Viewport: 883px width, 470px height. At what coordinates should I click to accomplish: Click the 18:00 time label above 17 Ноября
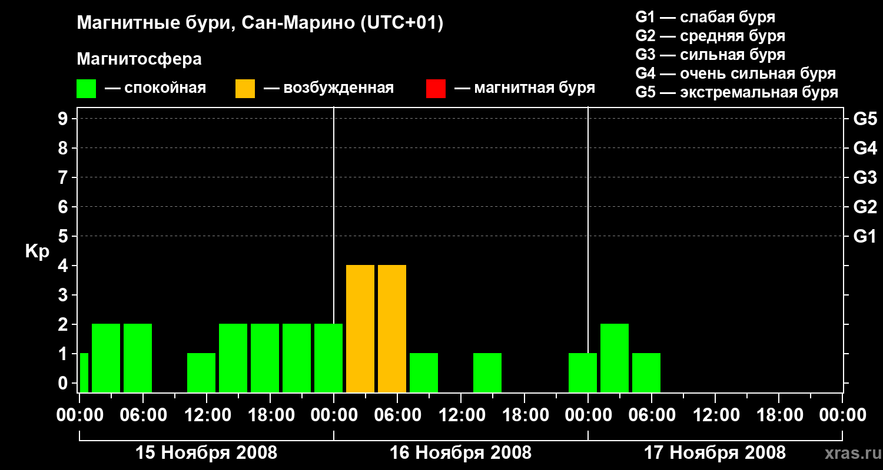779,415
